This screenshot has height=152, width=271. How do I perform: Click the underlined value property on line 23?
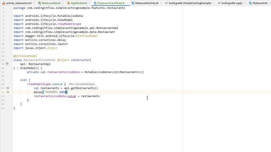(72, 96)
